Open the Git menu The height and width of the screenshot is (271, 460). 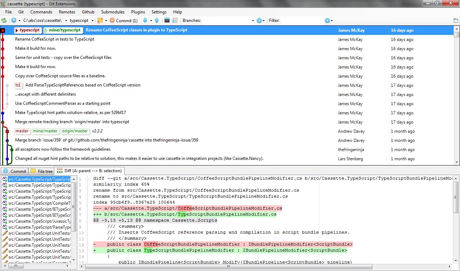tap(21, 12)
